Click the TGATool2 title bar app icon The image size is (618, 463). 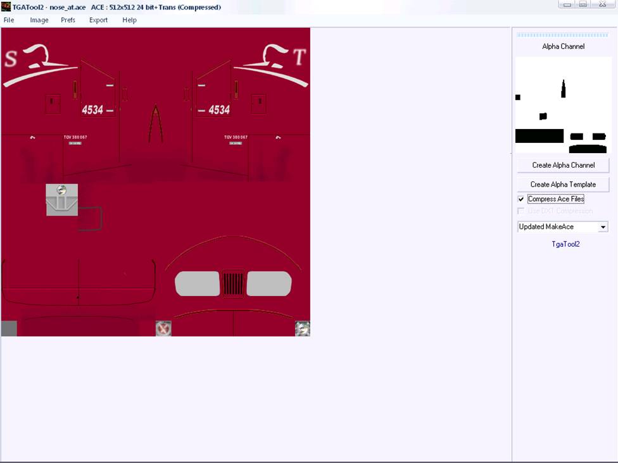[x=6, y=7]
